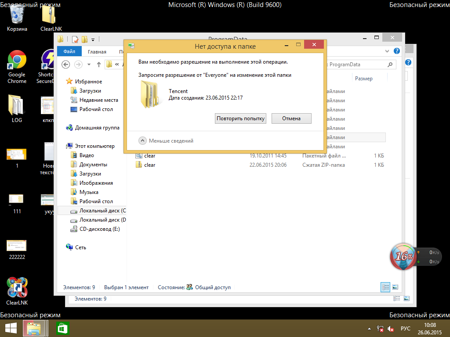Open Недавние места in navigation pane
The height and width of the screenshot is (337, 450).
click(x=94, y=100)
